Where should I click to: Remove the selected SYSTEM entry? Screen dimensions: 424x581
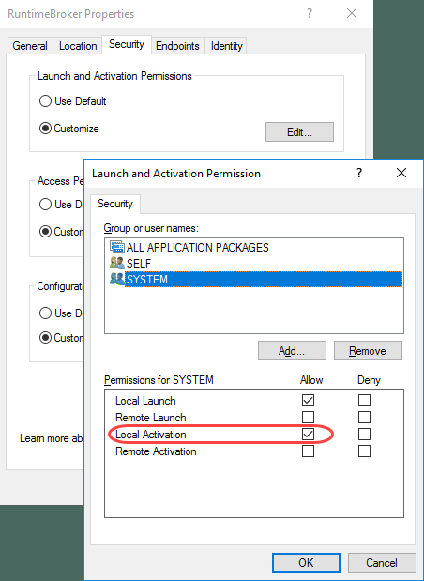(368, 350)
